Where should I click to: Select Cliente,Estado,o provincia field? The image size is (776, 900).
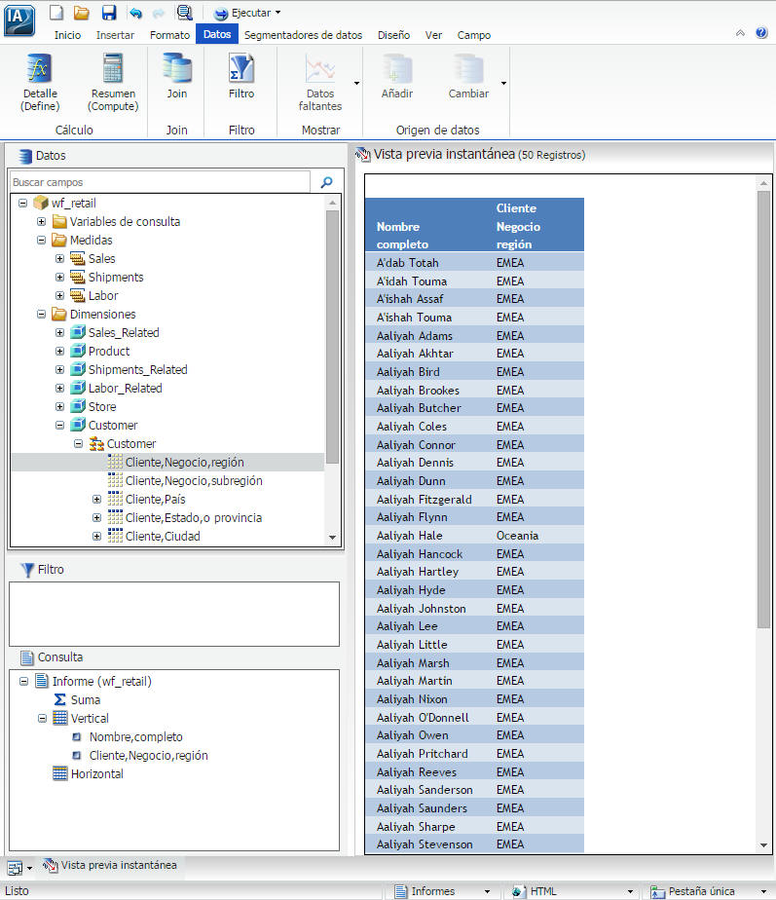(x=194, y=518)
